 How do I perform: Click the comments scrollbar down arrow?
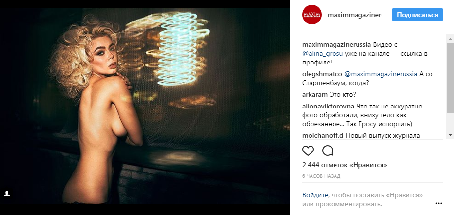click(450, 135)
